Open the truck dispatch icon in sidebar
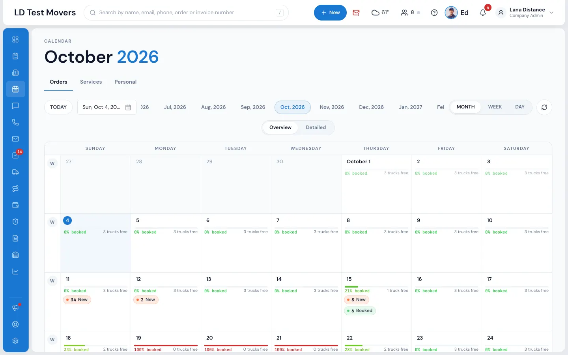The image size is (568, 355). pyautogui.click(x=15, y=172)
